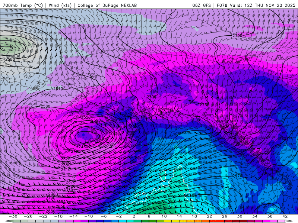Click the 2880 contour label
Screen dimensions: 298x223
click(51, 211)
